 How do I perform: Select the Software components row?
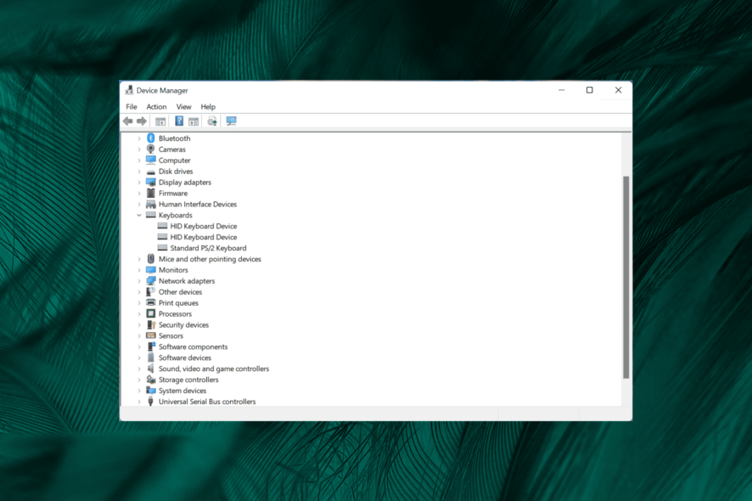pos(193,347)
